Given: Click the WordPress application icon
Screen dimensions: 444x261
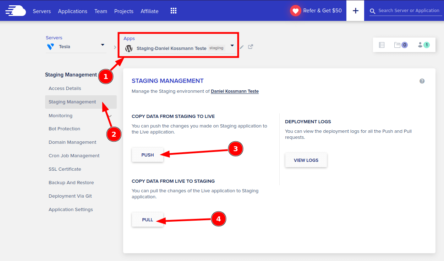Looking at the screenshot, I should pyautogui.click(x=128, y=48).
